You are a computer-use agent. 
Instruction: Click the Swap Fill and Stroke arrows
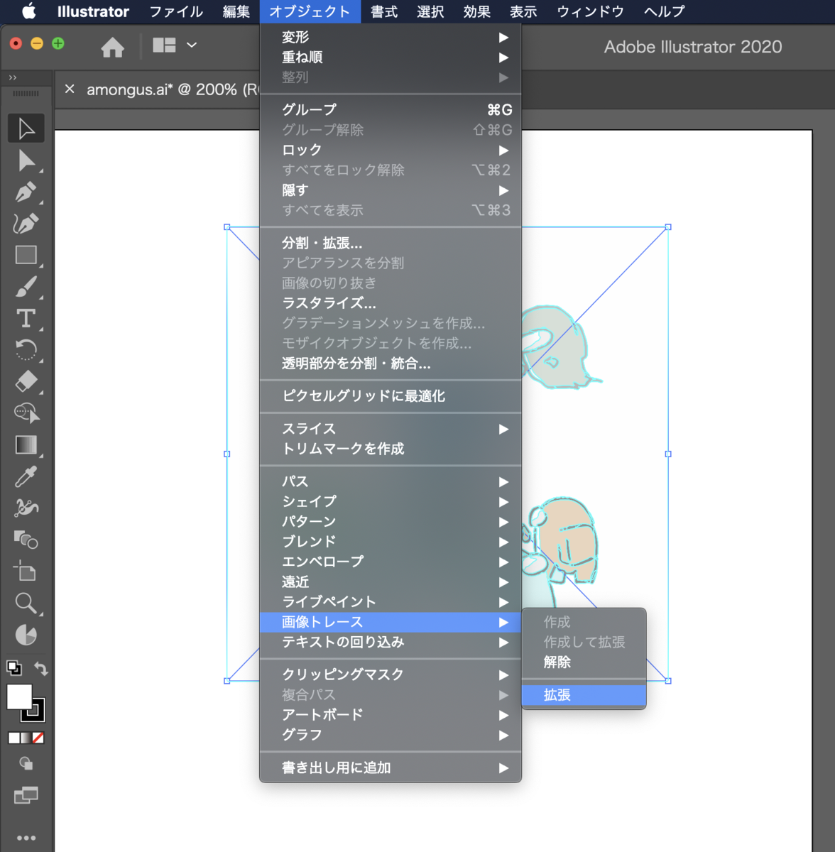click(x=40, y=668)
